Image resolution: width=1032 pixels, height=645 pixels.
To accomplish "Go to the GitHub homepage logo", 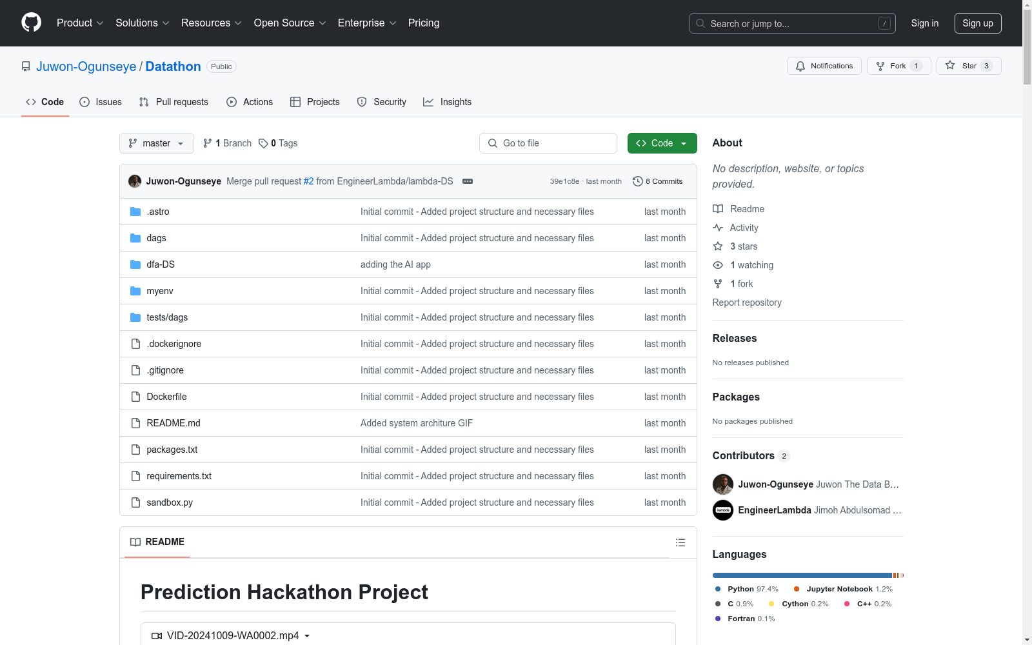I will tap(31, 23).
